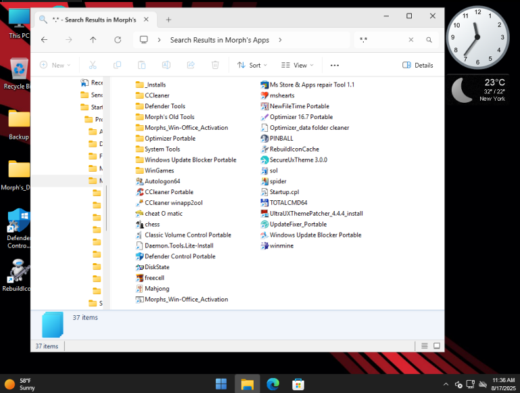Show hidden system tray icons
Screen dimensions: 520x393
point(446,384)
